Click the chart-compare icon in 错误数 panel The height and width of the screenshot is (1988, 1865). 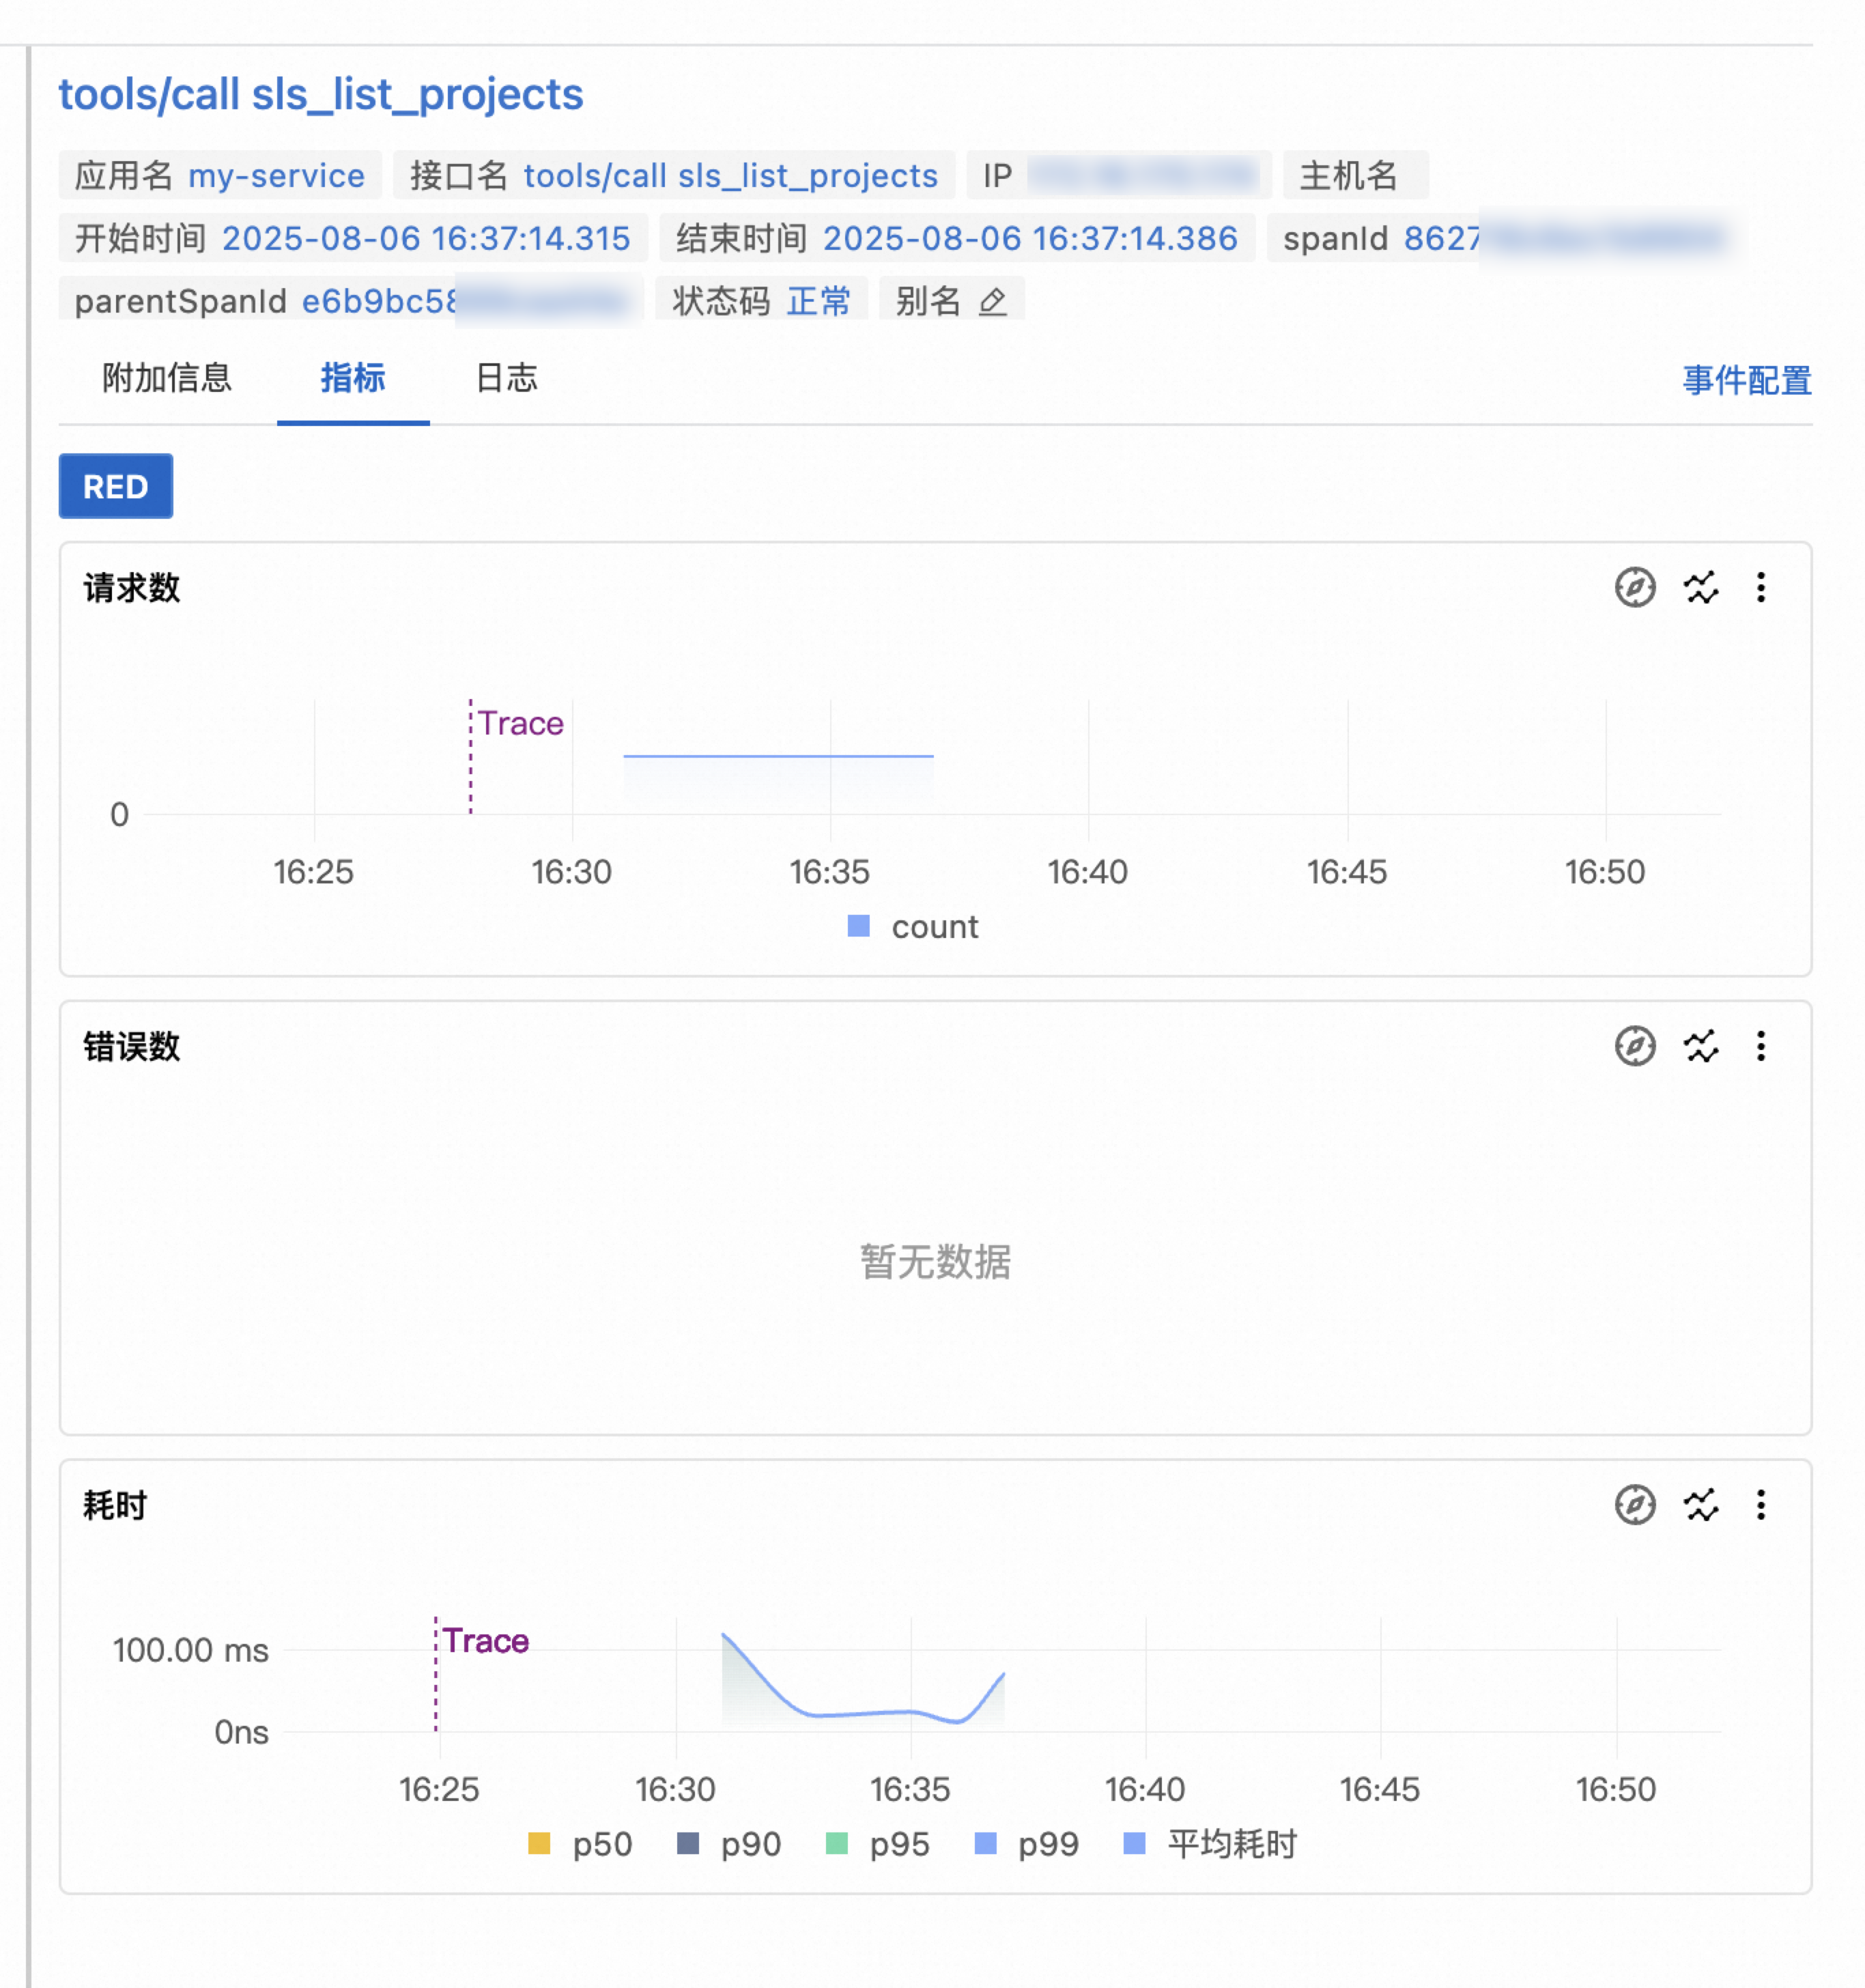tap(1700, 1046)
